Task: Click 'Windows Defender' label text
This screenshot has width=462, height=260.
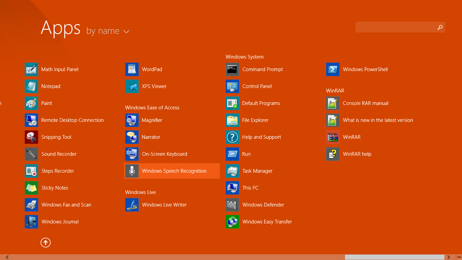Action: point(263,205)
